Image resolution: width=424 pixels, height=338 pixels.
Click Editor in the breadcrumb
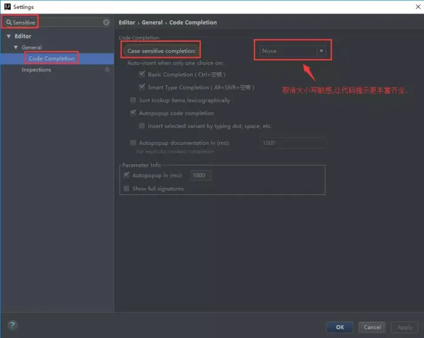127,22
